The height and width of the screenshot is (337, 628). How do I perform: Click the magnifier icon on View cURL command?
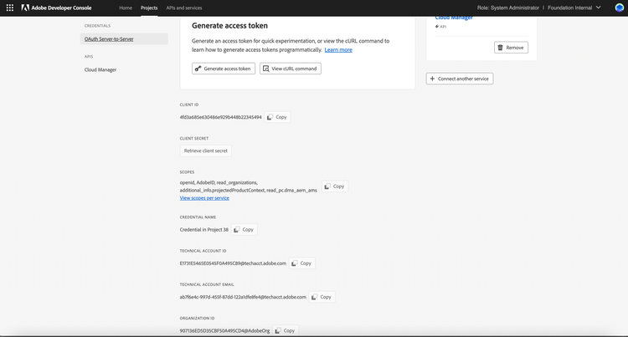click(x=266, y=69)
